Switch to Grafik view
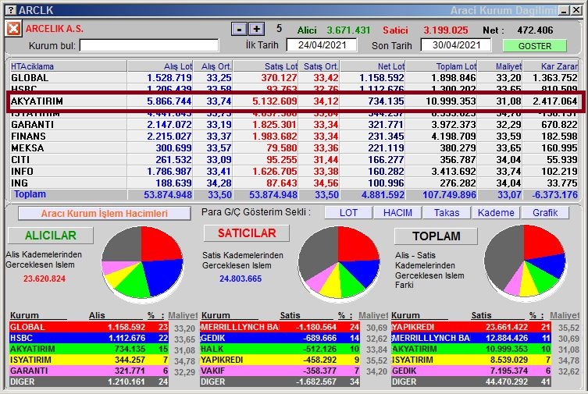Image resolution: width=588 pixels, height=394 pixels. pos(545,213)
